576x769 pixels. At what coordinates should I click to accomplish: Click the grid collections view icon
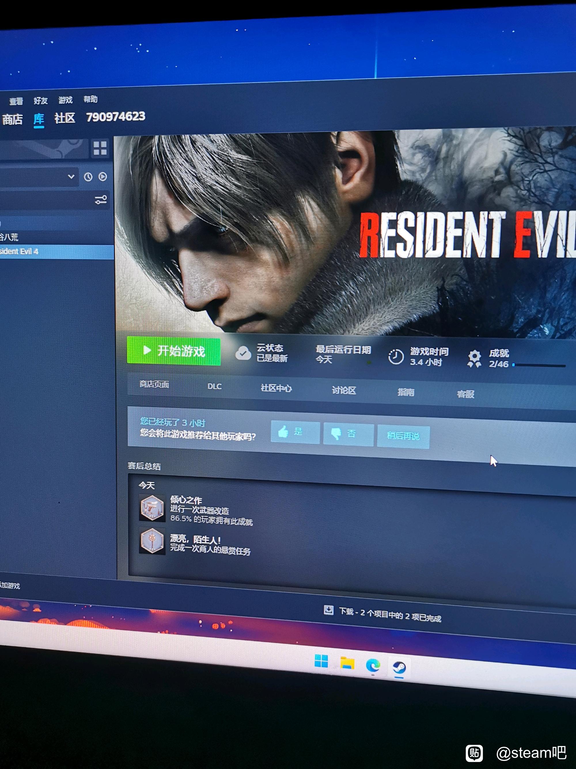click(x=100, y=148)
